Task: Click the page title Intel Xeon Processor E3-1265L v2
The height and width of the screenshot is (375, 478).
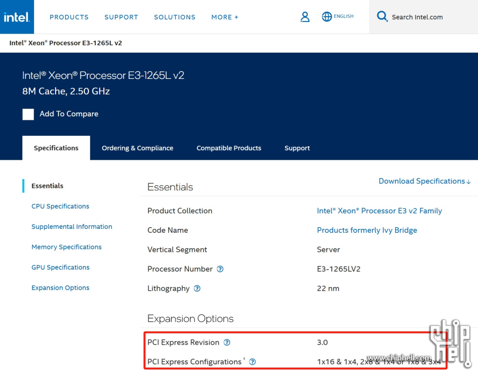Action: coord(103,75)
